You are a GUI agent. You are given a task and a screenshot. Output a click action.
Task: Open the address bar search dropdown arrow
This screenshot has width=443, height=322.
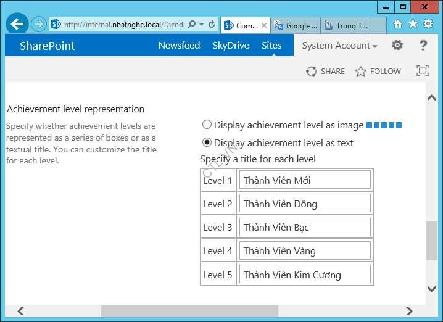pyautogui.click(x=202, y=25)
